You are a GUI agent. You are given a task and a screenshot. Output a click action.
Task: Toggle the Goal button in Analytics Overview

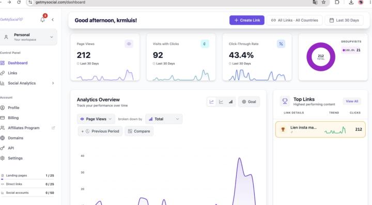coord(249,102)
